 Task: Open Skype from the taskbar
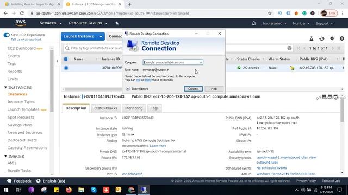[94, 190]
